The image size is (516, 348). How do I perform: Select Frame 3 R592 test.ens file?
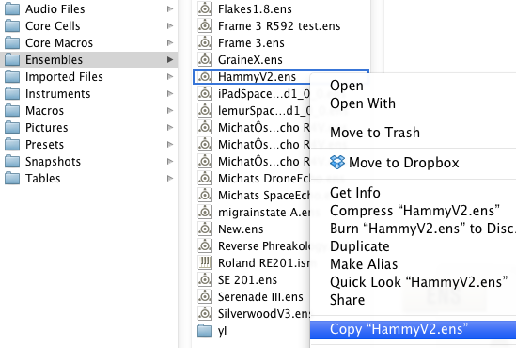(x=279, y=26)
